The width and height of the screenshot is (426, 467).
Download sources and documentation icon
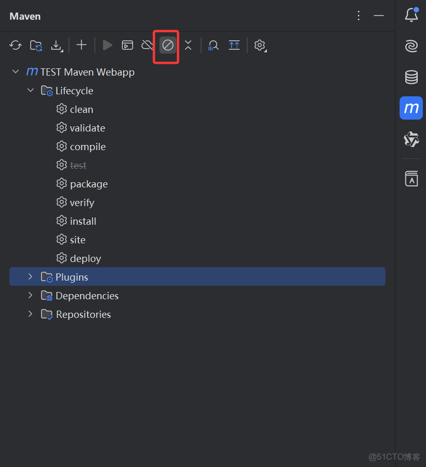56,46
